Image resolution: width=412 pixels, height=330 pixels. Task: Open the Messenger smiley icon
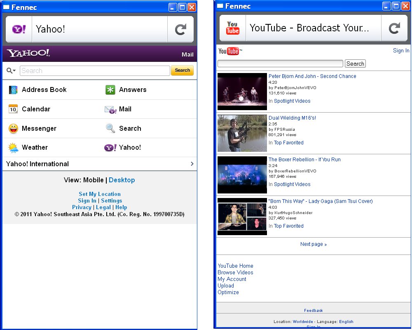point(13,128)
